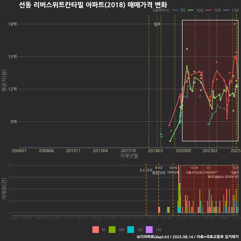Click the 201803 label on the price chart axis

(x=155, y=151)
